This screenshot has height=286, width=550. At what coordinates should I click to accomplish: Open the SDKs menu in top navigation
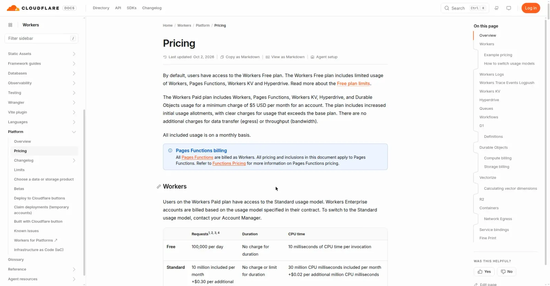[x=132, y=8]
